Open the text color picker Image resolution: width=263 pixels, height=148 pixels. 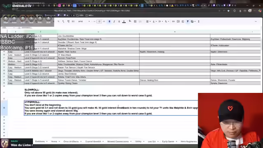pos(124,21)
